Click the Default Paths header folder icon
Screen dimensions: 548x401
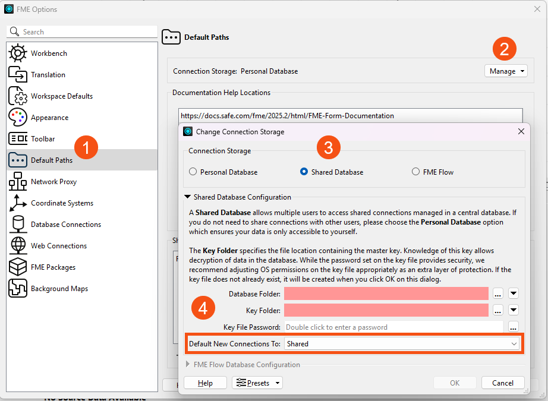(171, 37)
